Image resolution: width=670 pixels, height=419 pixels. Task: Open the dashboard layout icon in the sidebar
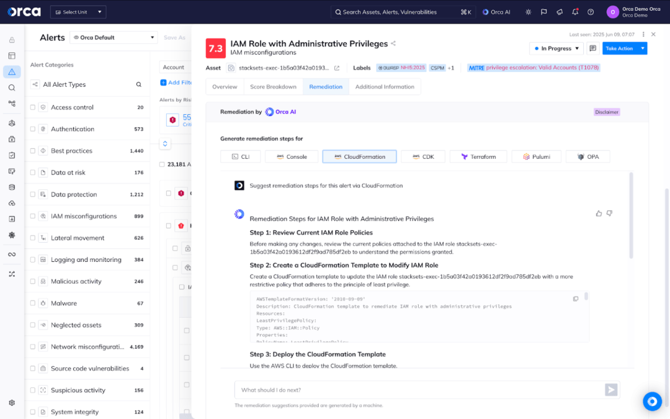tap(12, 56)
